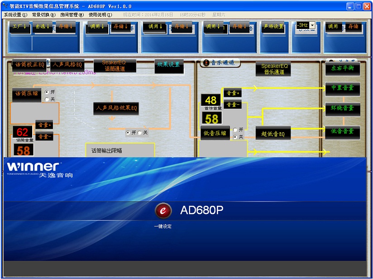Select 关 radio under 人声风格效果EQ

(x=139, y=133)
